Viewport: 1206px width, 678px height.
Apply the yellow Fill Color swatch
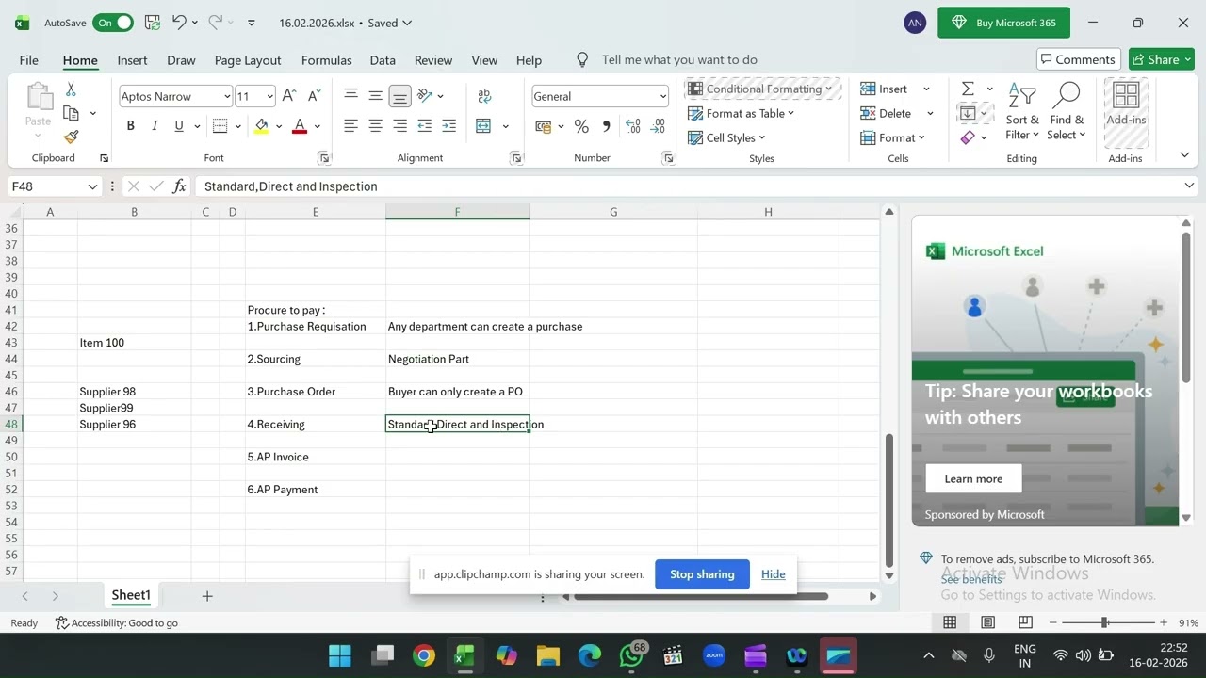(262, 125)
